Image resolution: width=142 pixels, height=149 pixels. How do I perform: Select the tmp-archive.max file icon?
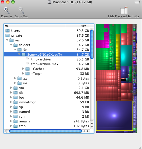[x=27, y=64]
